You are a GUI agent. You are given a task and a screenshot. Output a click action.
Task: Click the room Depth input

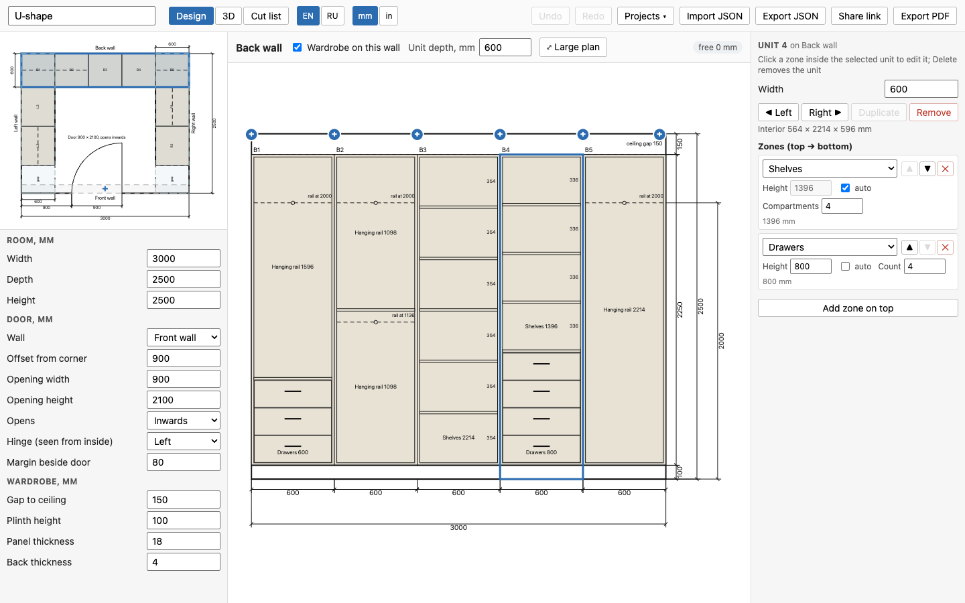pyautogui.click(x=184, y=279)
